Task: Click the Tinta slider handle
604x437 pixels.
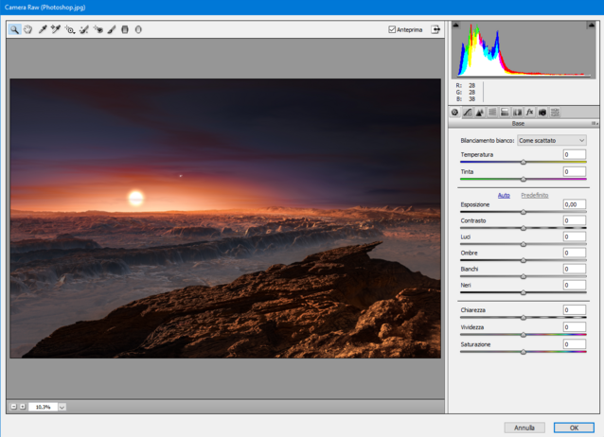Action: 524,179
